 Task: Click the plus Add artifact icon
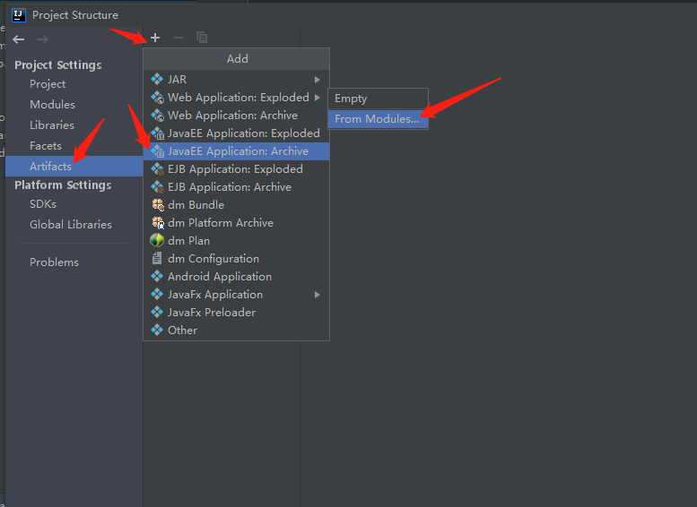(x=155, y=38)
